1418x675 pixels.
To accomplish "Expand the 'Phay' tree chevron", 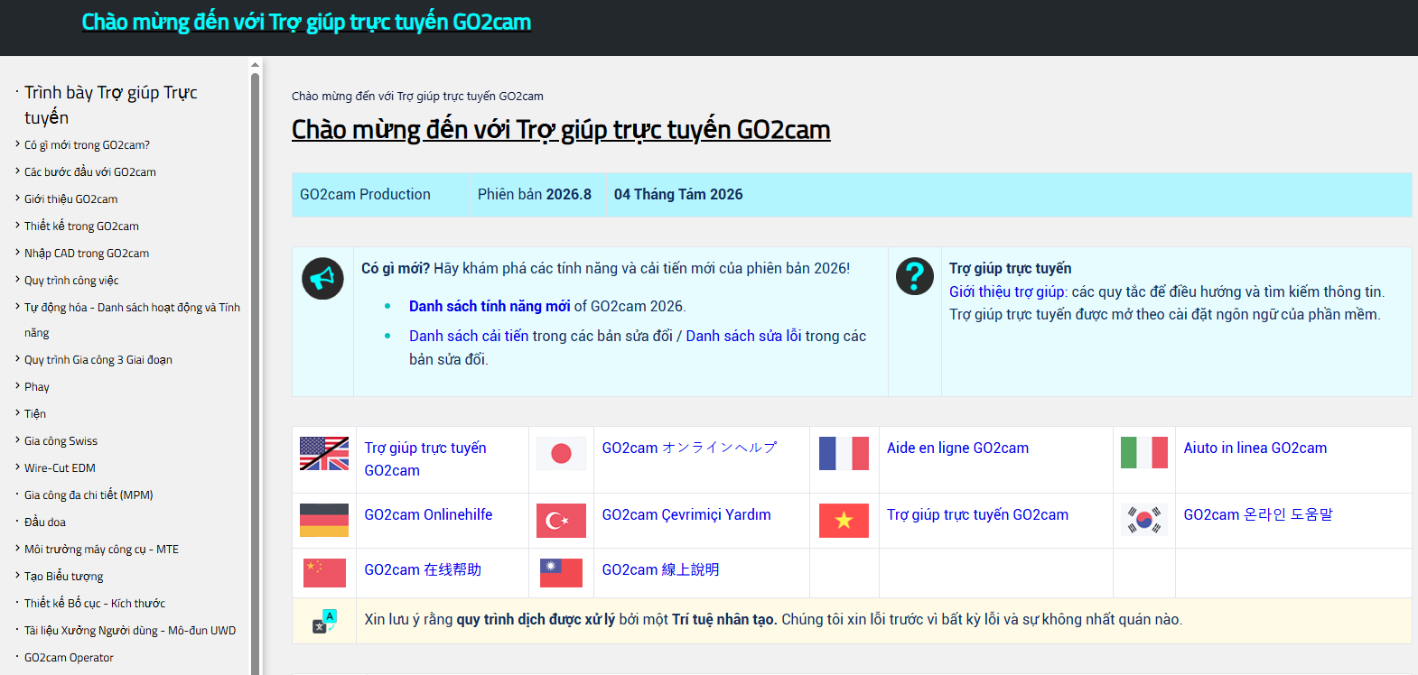I will tap(17, 385).
